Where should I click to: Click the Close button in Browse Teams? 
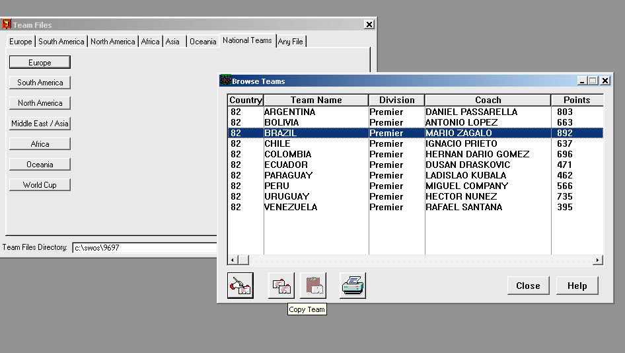point(528,286)
